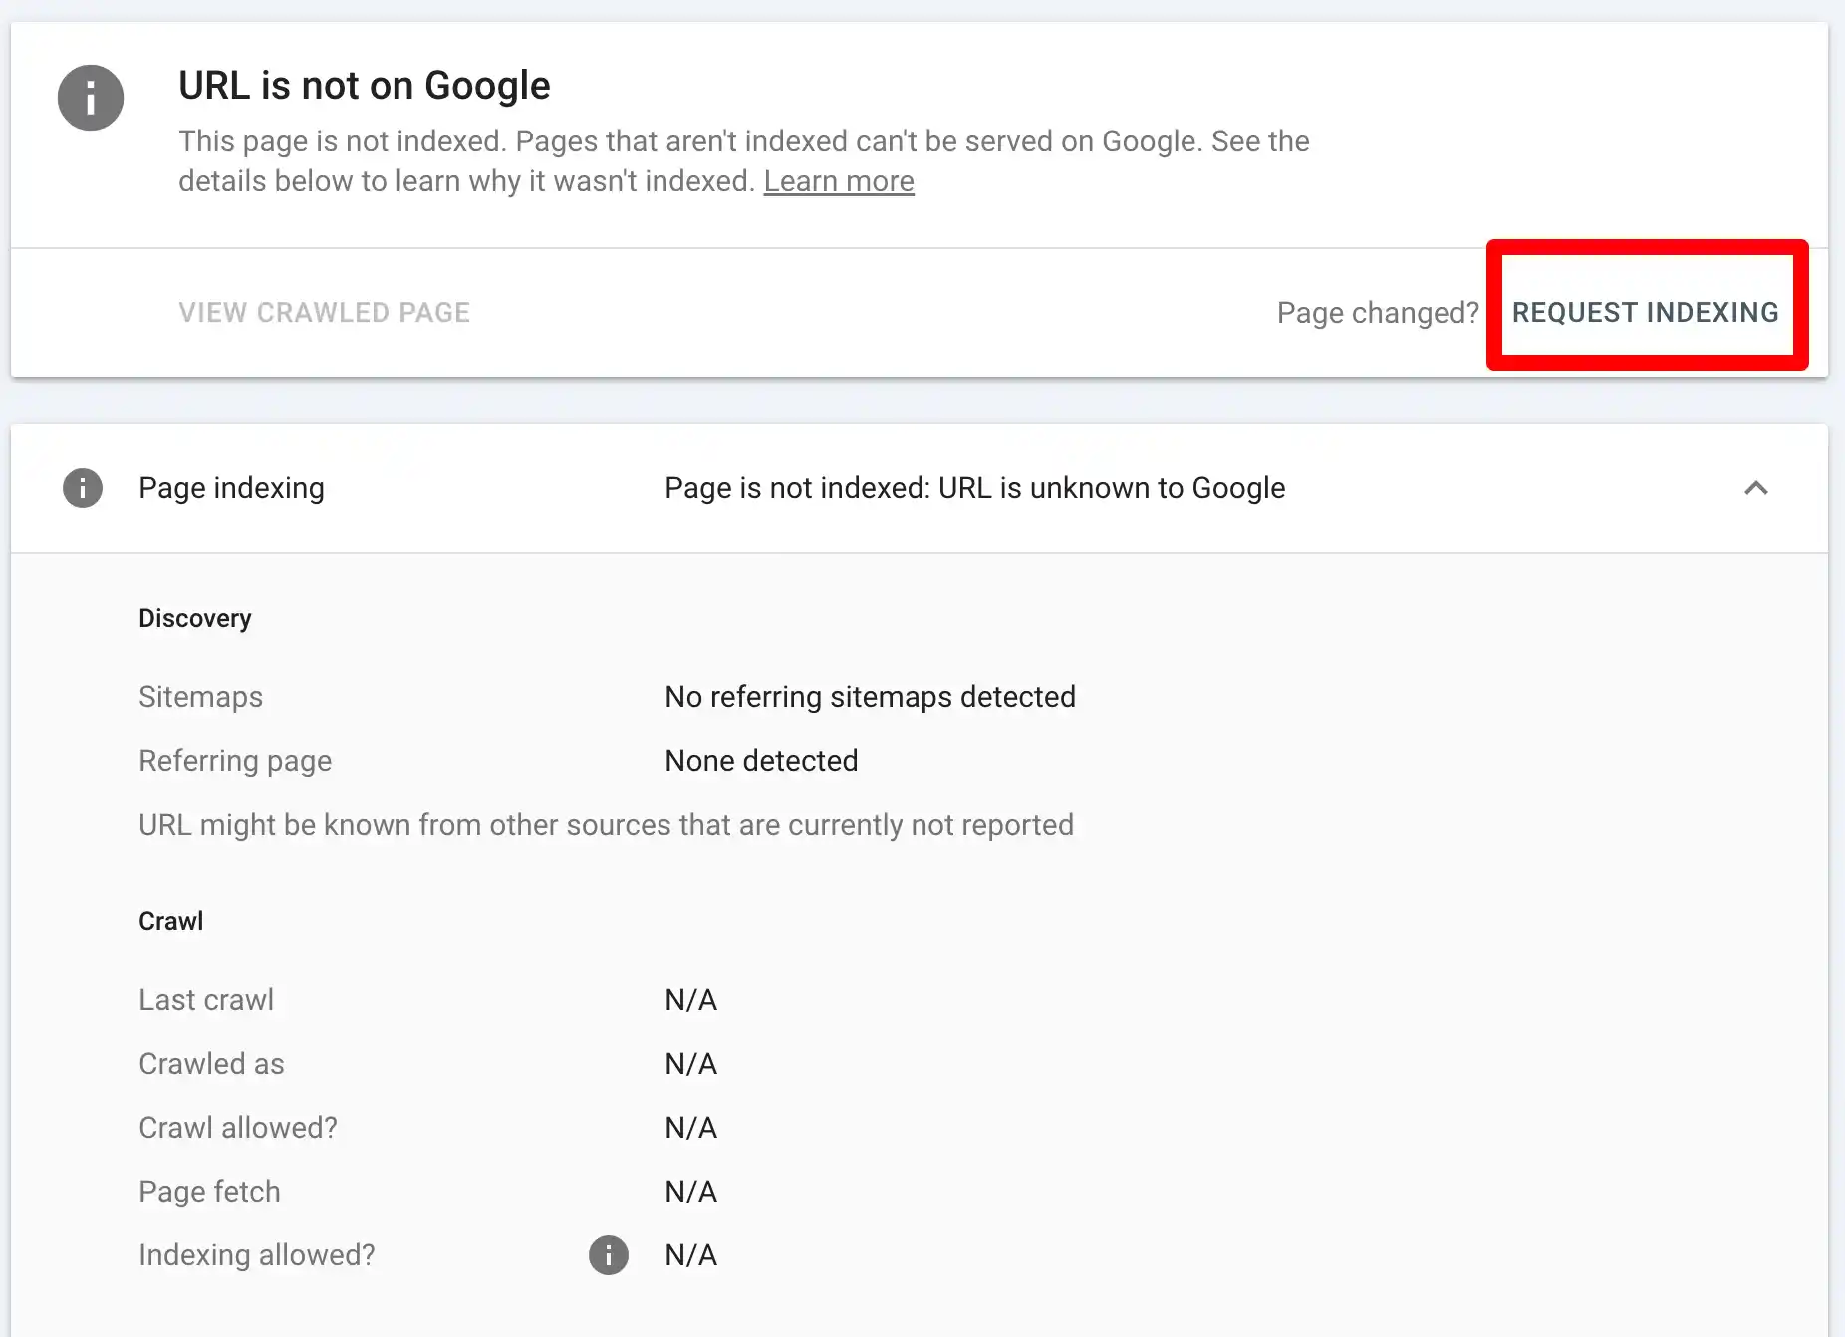Click the Discovery section heading
Viewport: 1845px width, 1337px height.
[x=195, y=618]
